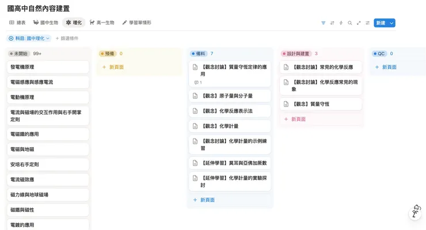
Task: Open the 電磁與地磁 card
Action: coord(48,149)
